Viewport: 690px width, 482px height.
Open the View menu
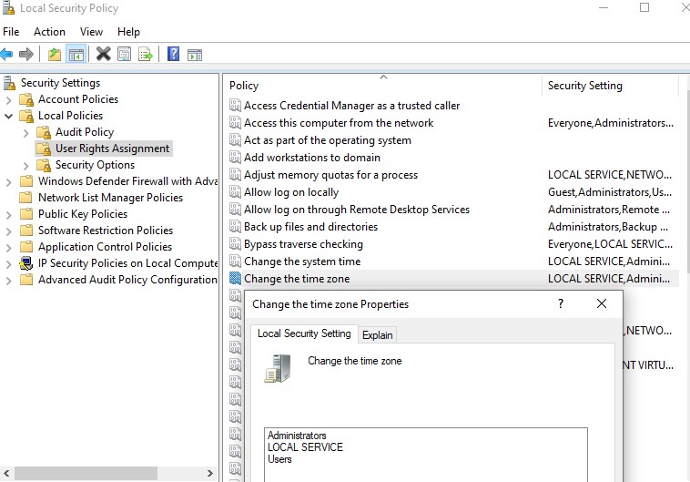[91, 32]
